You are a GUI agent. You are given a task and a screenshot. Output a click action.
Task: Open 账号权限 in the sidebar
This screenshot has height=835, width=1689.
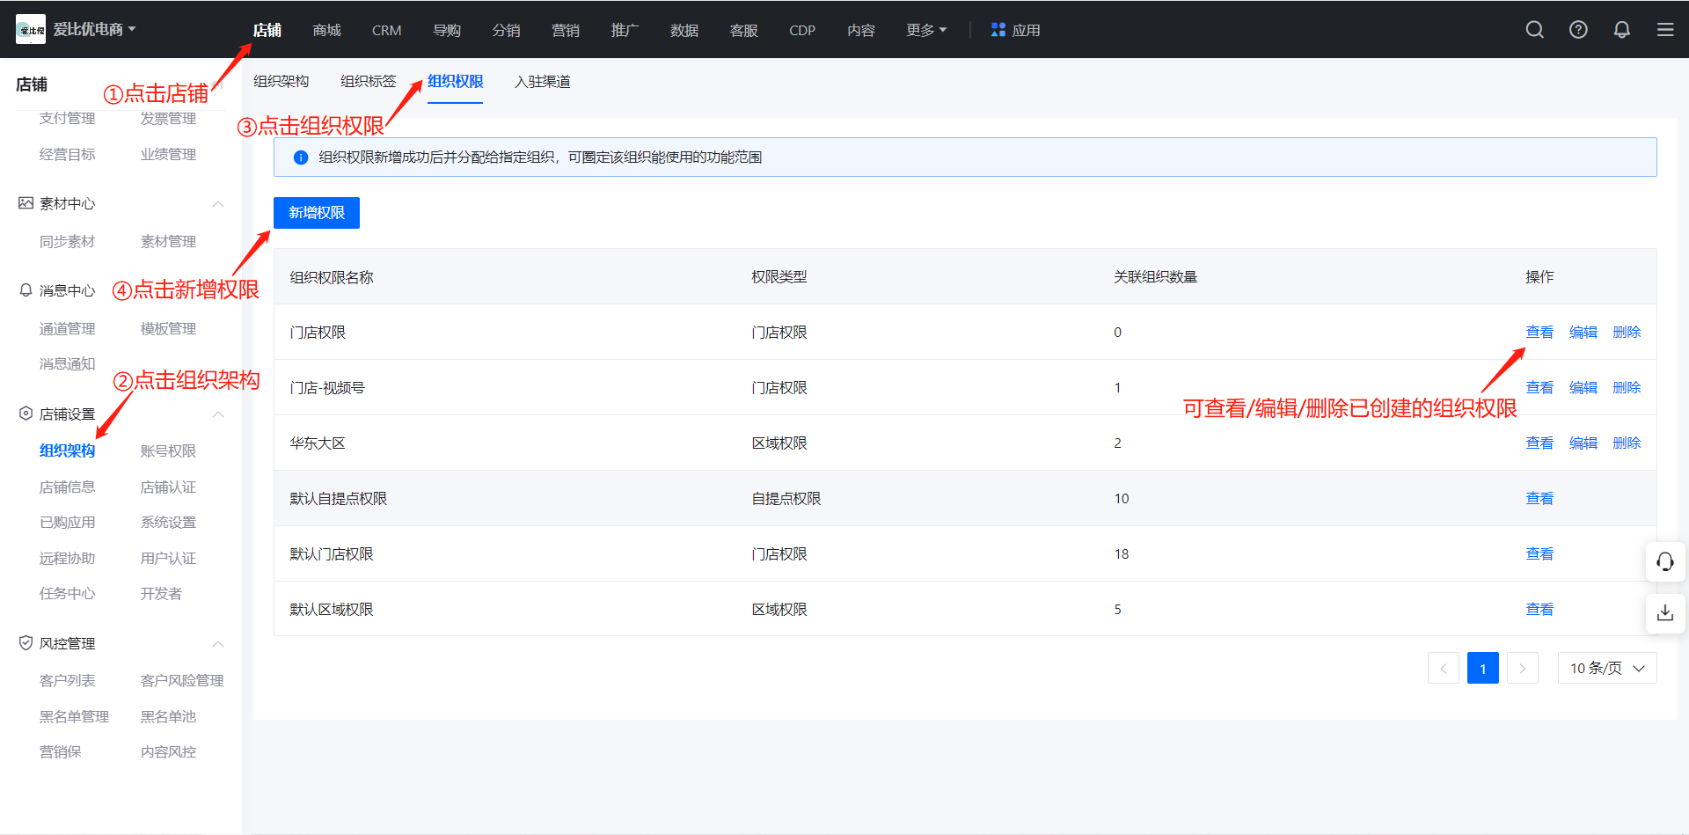pos(168,450)
